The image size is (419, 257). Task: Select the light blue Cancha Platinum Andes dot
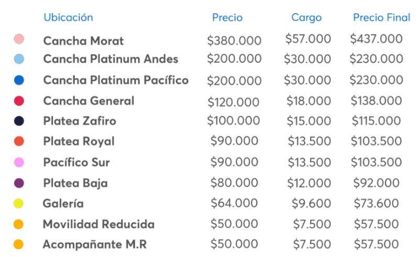point(19,59)
